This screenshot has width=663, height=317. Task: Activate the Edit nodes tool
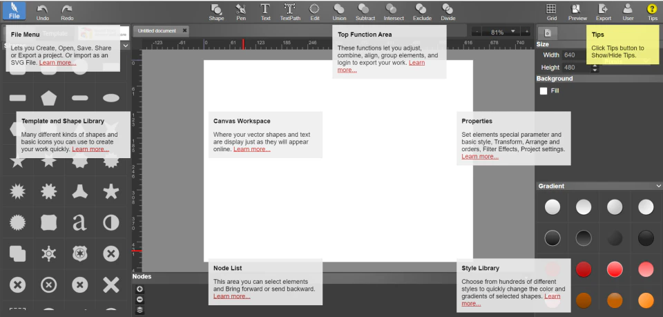(x=315, y=12)
